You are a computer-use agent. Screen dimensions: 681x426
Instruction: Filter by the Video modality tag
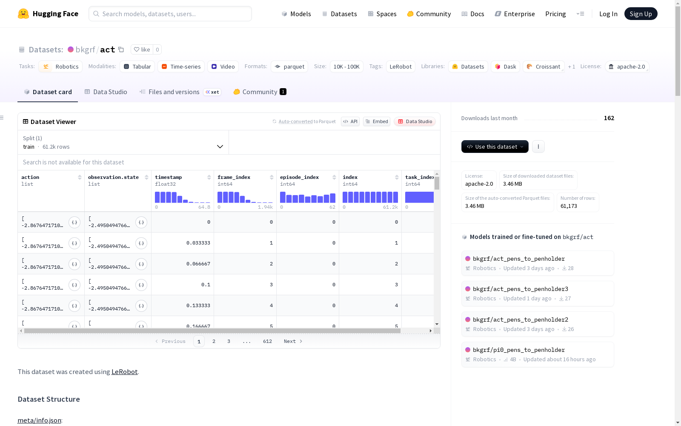[223, 66]
